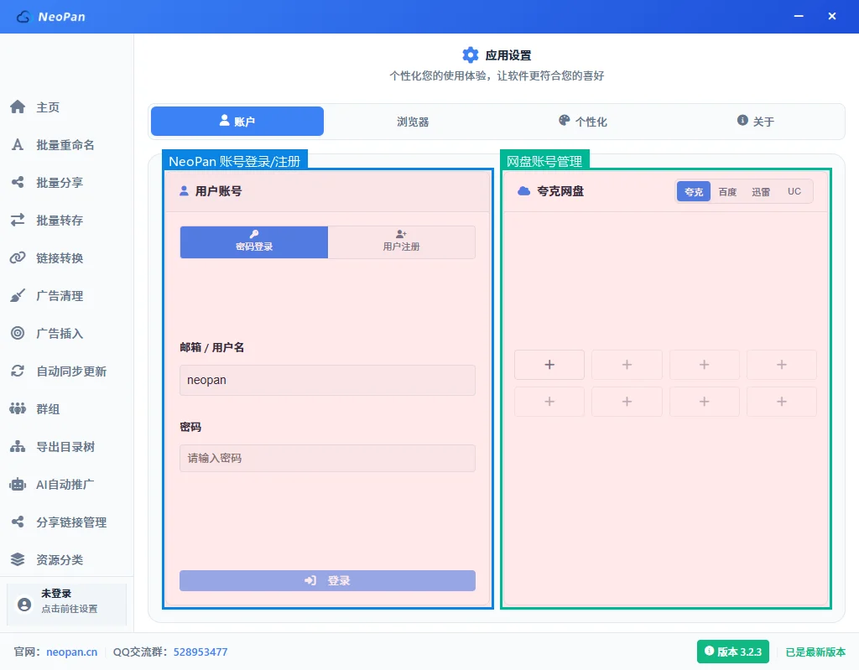
Task: Click the 用户账号 person icon
Action: coord(184,191)
